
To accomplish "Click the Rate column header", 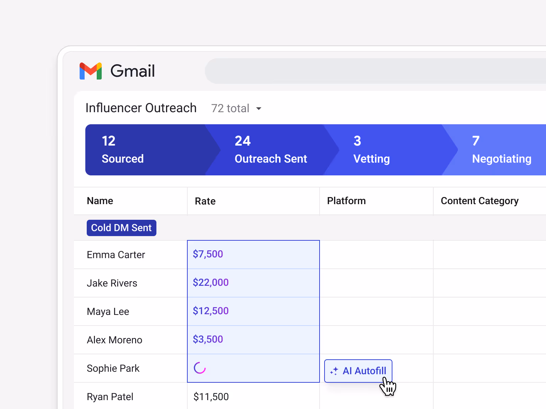I will tap(253, 201).
